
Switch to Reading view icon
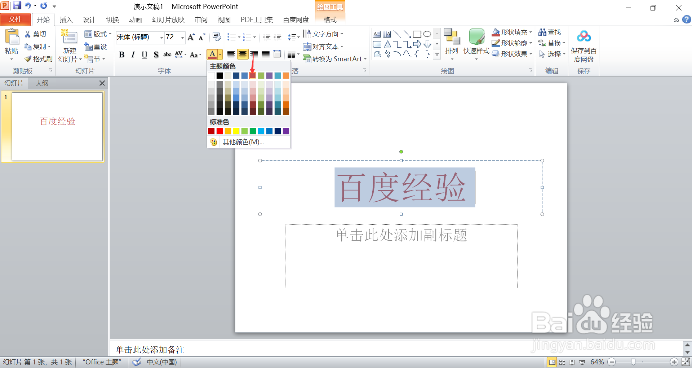(572, 362)
